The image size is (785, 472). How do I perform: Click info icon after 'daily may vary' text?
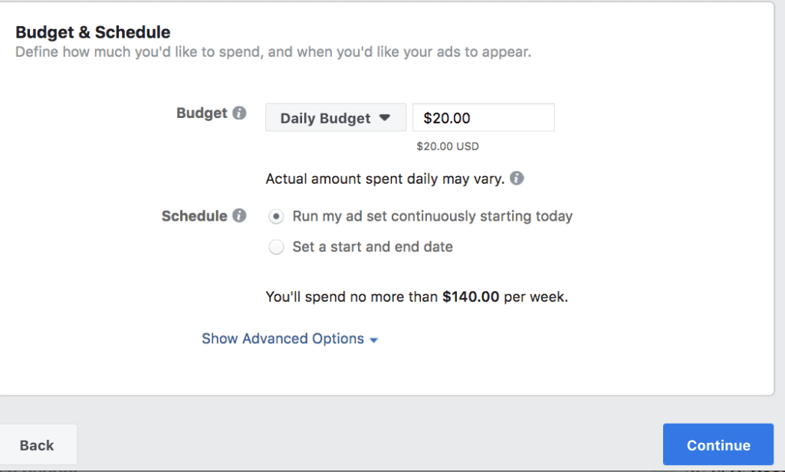tap(517, 179)
